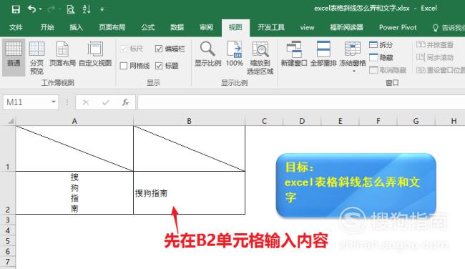Open the 公式 formulas tab
Viewport: 465px width, 269px height.
tap(147, 28)
